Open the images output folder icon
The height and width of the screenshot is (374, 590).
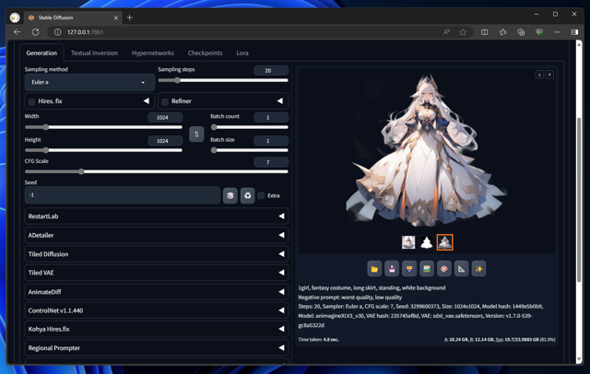click(374, 268)
